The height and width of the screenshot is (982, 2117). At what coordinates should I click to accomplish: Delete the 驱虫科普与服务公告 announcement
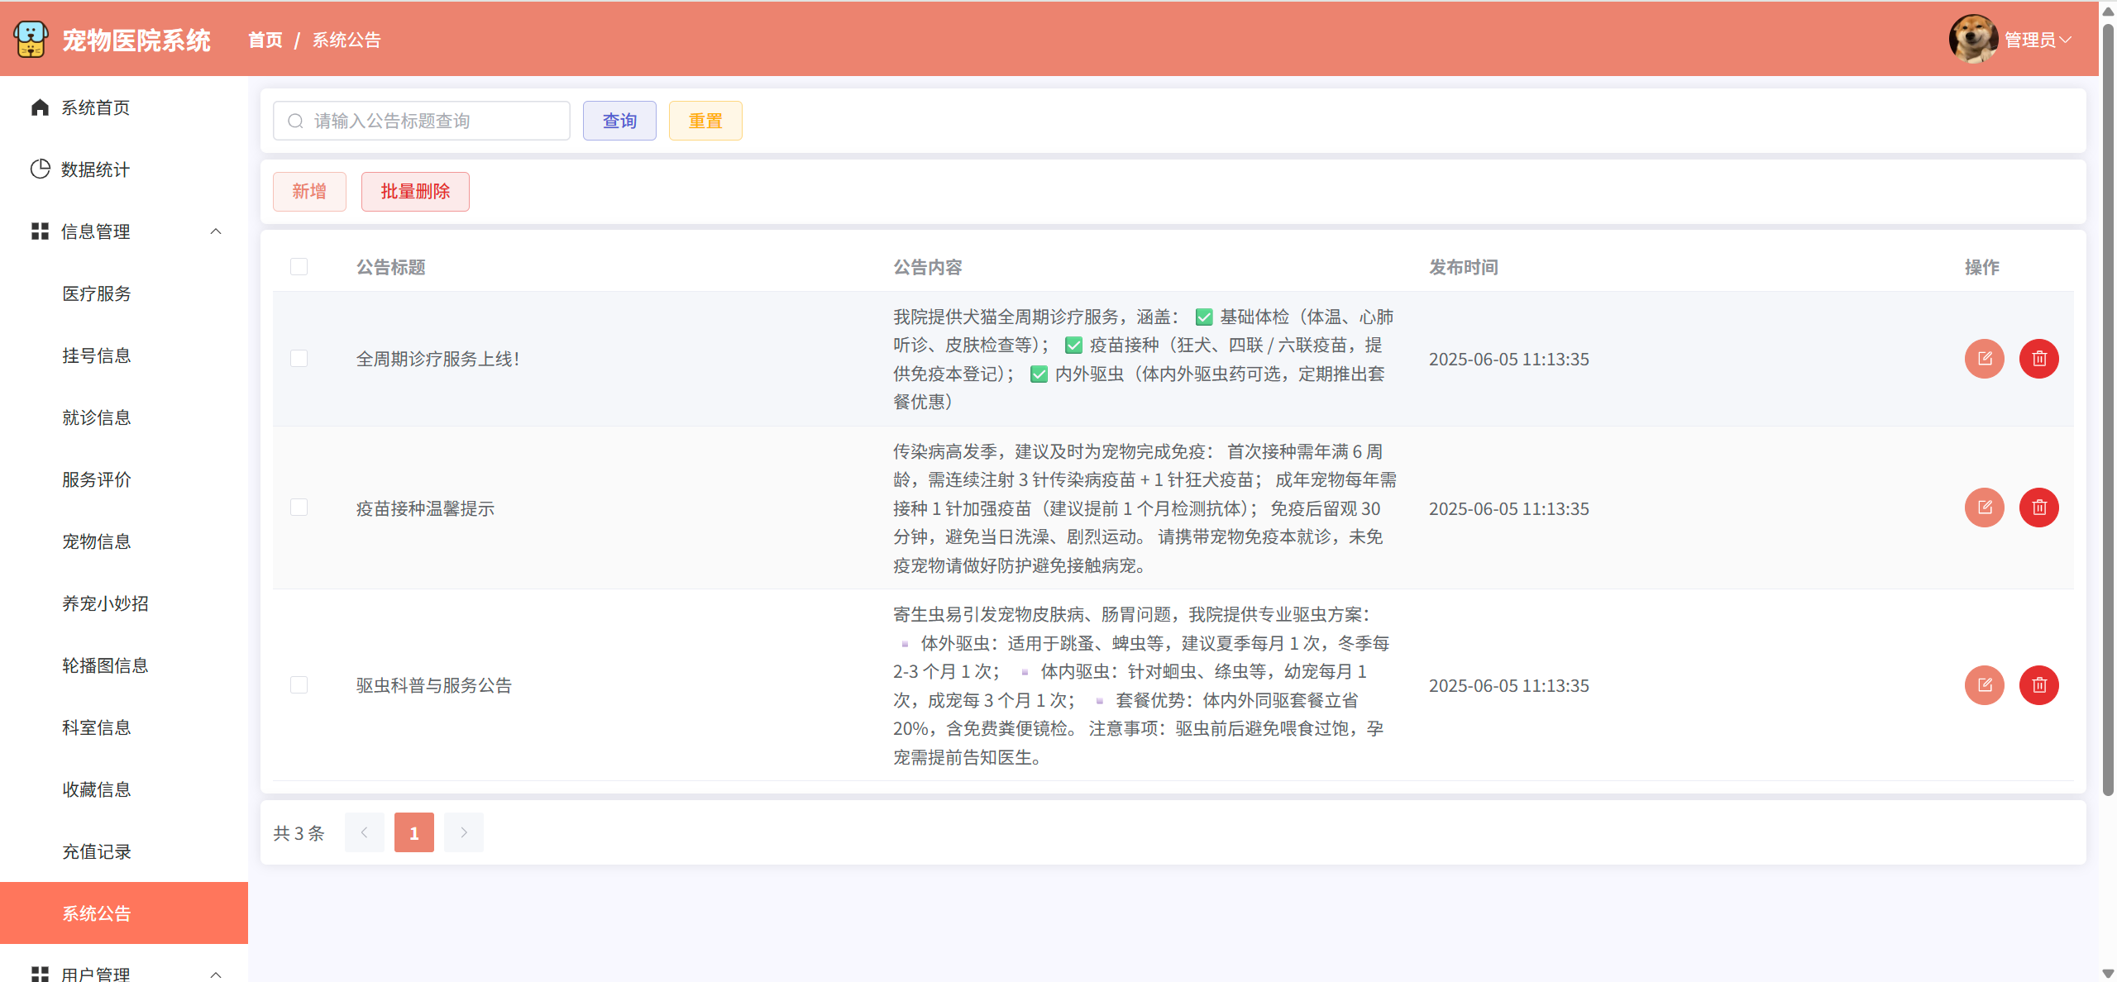(2038, 685)
